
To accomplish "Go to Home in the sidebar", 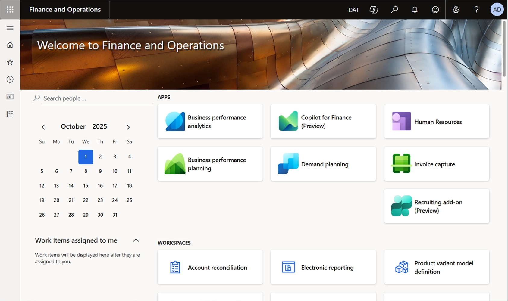I will tap(10, 45).
